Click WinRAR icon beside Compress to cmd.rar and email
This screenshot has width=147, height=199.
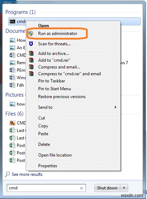coord(31,74)
